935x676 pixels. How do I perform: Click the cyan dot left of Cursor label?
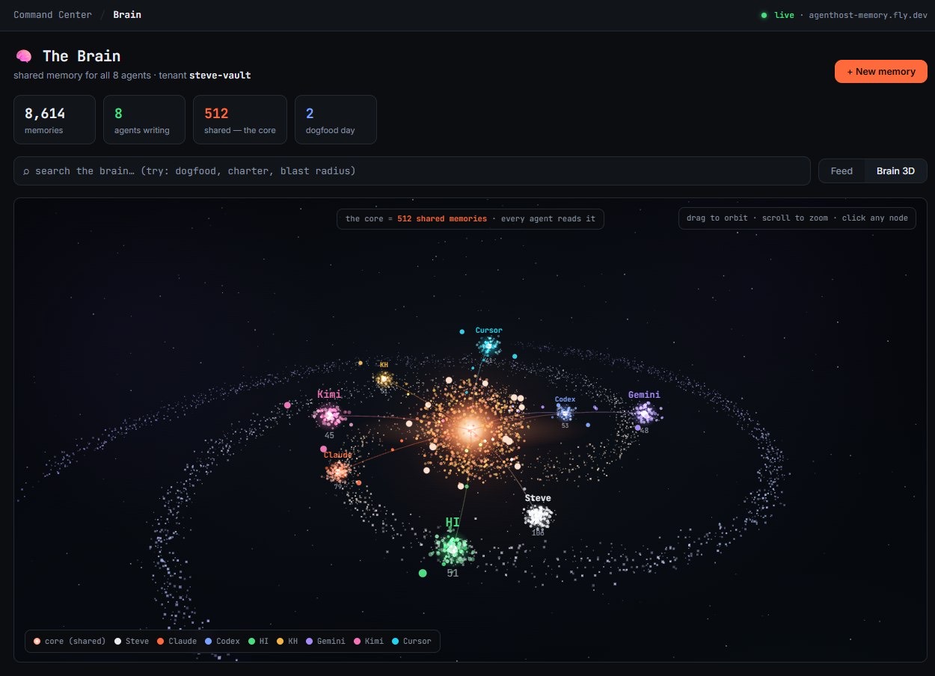462,331
